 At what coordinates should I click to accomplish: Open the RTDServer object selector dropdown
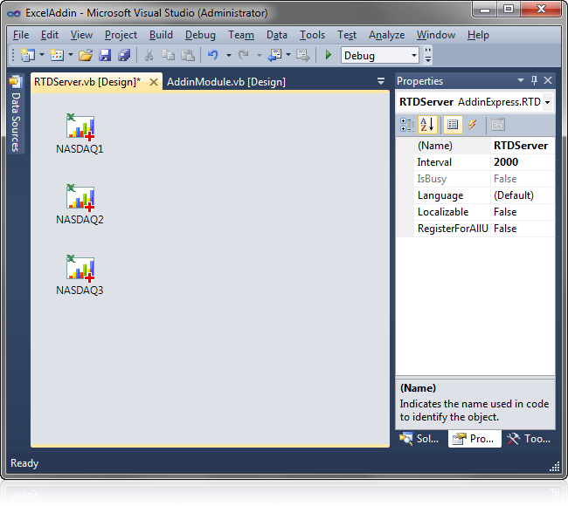547,102
